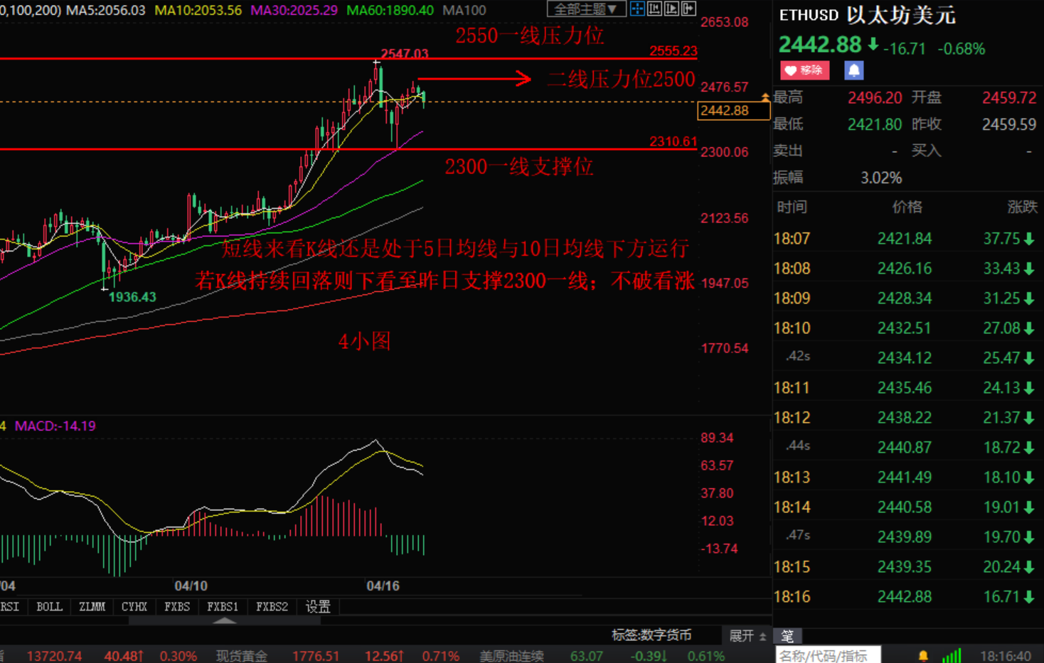Click the orange notification bell in status bar
This screenshot has width=1044, height=663.
coord(923,655)
